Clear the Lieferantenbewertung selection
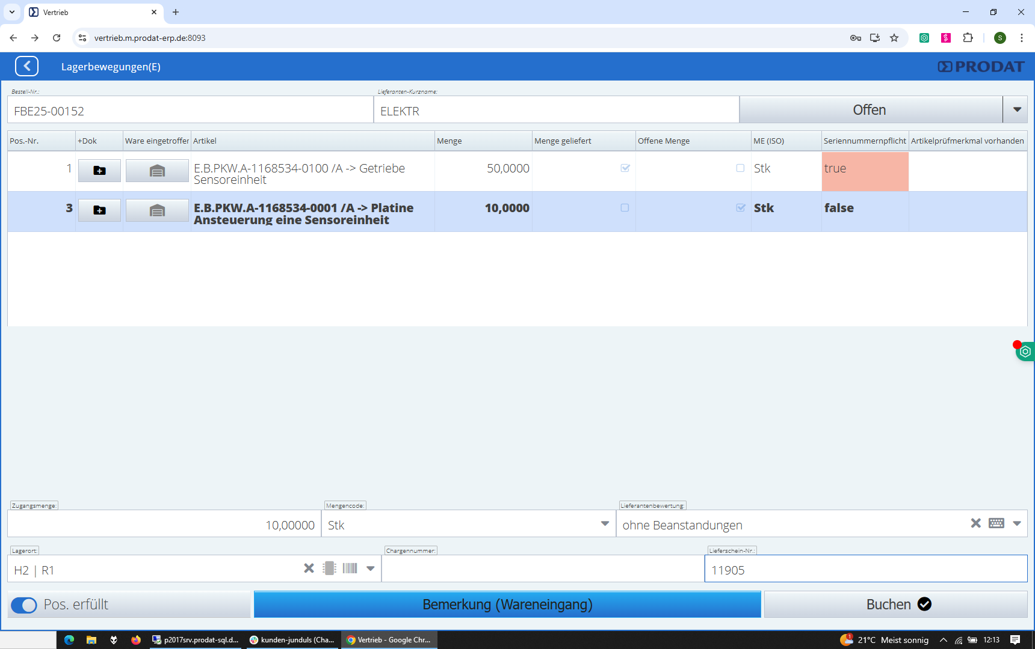 [975, 523]
